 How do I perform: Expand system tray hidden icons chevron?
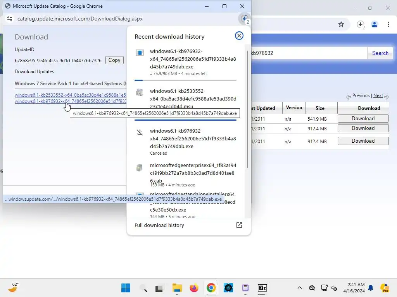pyautogui.click(x=300, y=288)
